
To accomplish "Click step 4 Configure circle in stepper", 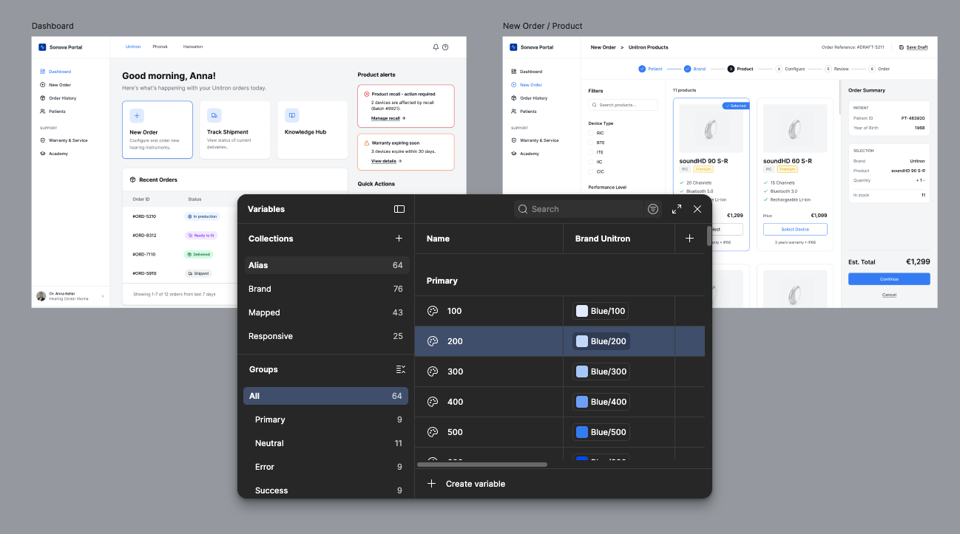I will tap(779, 69).
